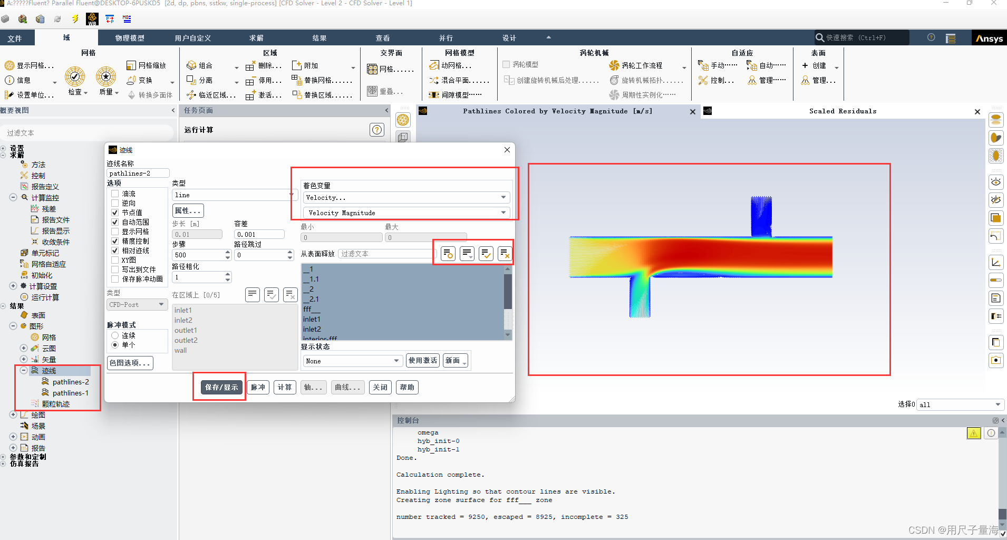Screen dimensions: 1007x540
Task: Select pathlines-1 in the outline tree
Action: click(x=71, y=393)
